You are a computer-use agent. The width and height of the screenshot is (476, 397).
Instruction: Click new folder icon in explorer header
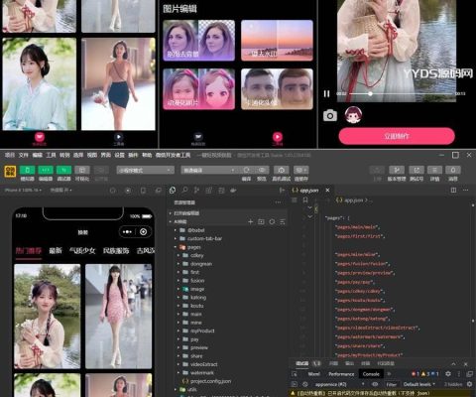[261, 221]
